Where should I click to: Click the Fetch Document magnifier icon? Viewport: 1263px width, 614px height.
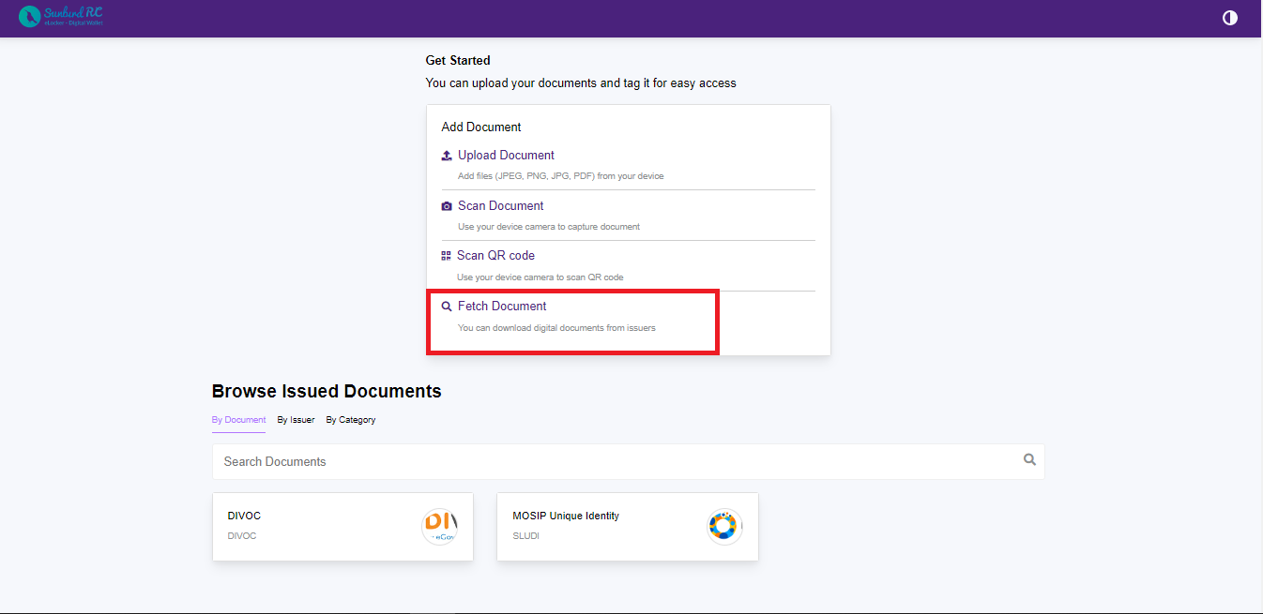tap(447, 307)
